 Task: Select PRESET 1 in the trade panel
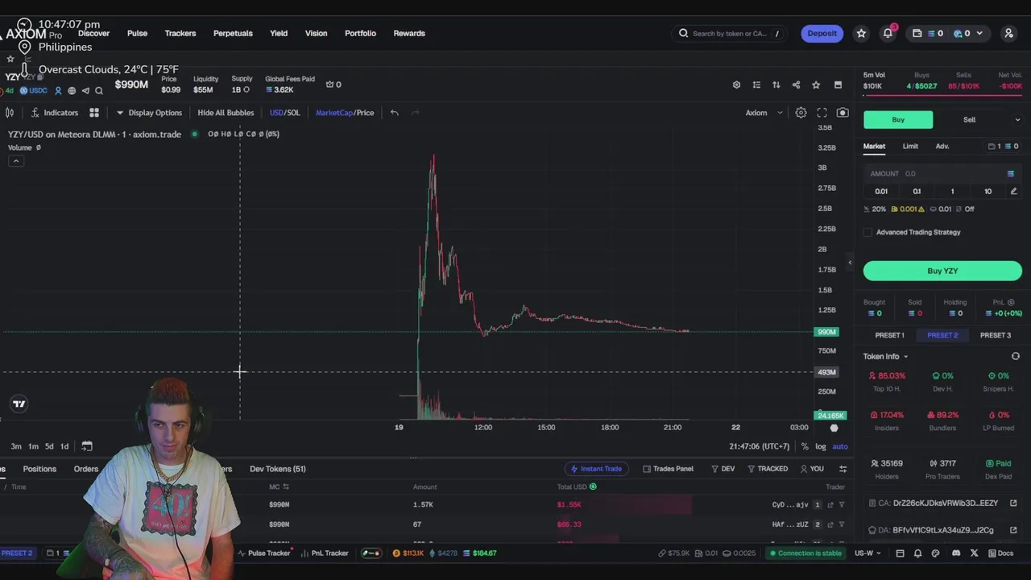point(890,335)
